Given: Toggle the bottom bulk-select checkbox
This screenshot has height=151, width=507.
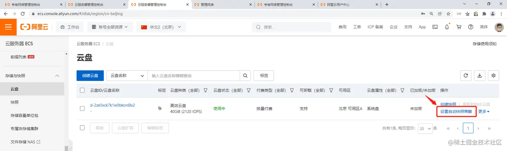Looking at the screenshot, I should point(82,128).
